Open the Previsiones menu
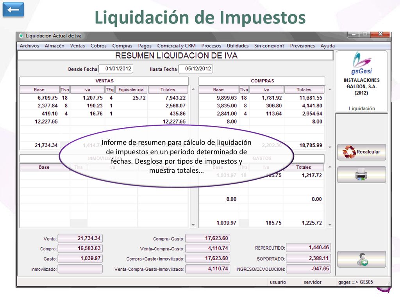Viewport: 400px width, 300px height. (302, 46)
